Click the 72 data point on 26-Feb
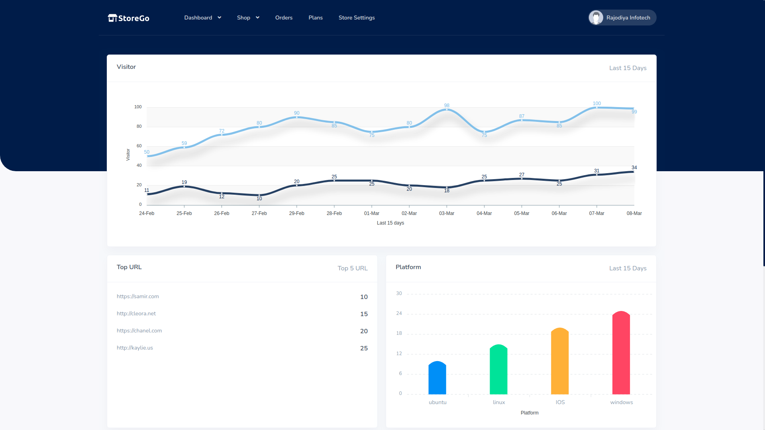The height and width of the screenshot is (430, 765). click(x=222, y=135)
